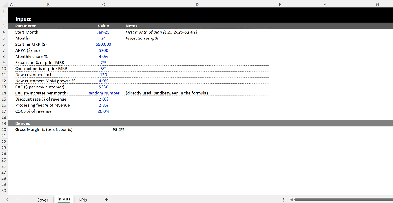
Task: Select the Derived section header cell
Action: point(23,123)
